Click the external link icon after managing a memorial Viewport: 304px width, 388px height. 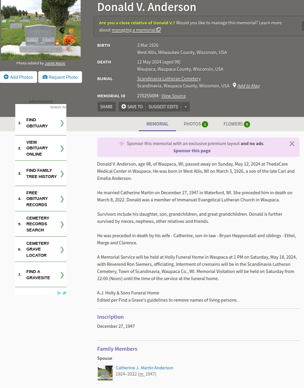coord(158,30)
